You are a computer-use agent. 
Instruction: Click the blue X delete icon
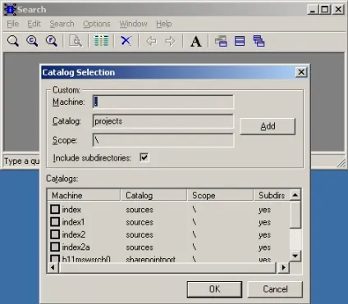coord(126,41)
